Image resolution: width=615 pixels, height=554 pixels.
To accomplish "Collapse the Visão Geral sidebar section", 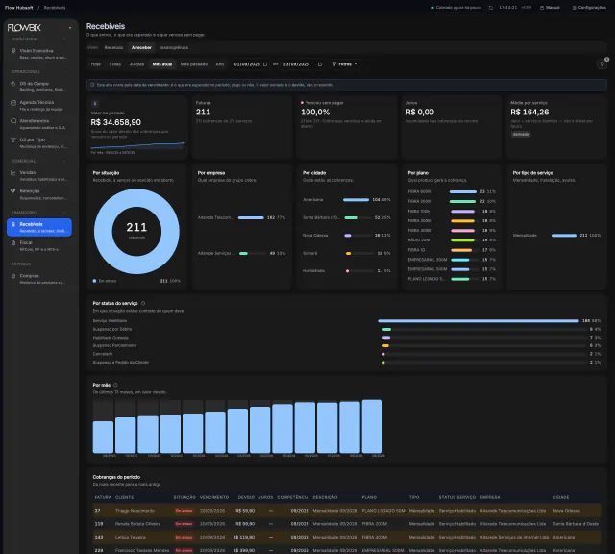I will 64,38.
